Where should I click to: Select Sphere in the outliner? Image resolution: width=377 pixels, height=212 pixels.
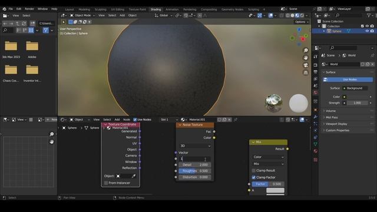336,31
